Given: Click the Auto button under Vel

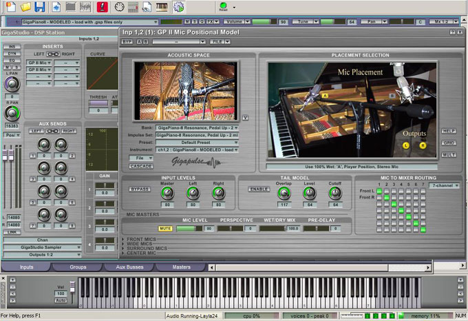Looking at the screenshot, I should pyautogui.click(x=61, y=300).
